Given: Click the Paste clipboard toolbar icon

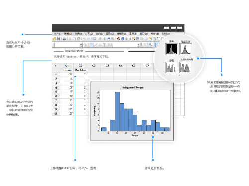Looking at the screenshot, I should [79, 39].
